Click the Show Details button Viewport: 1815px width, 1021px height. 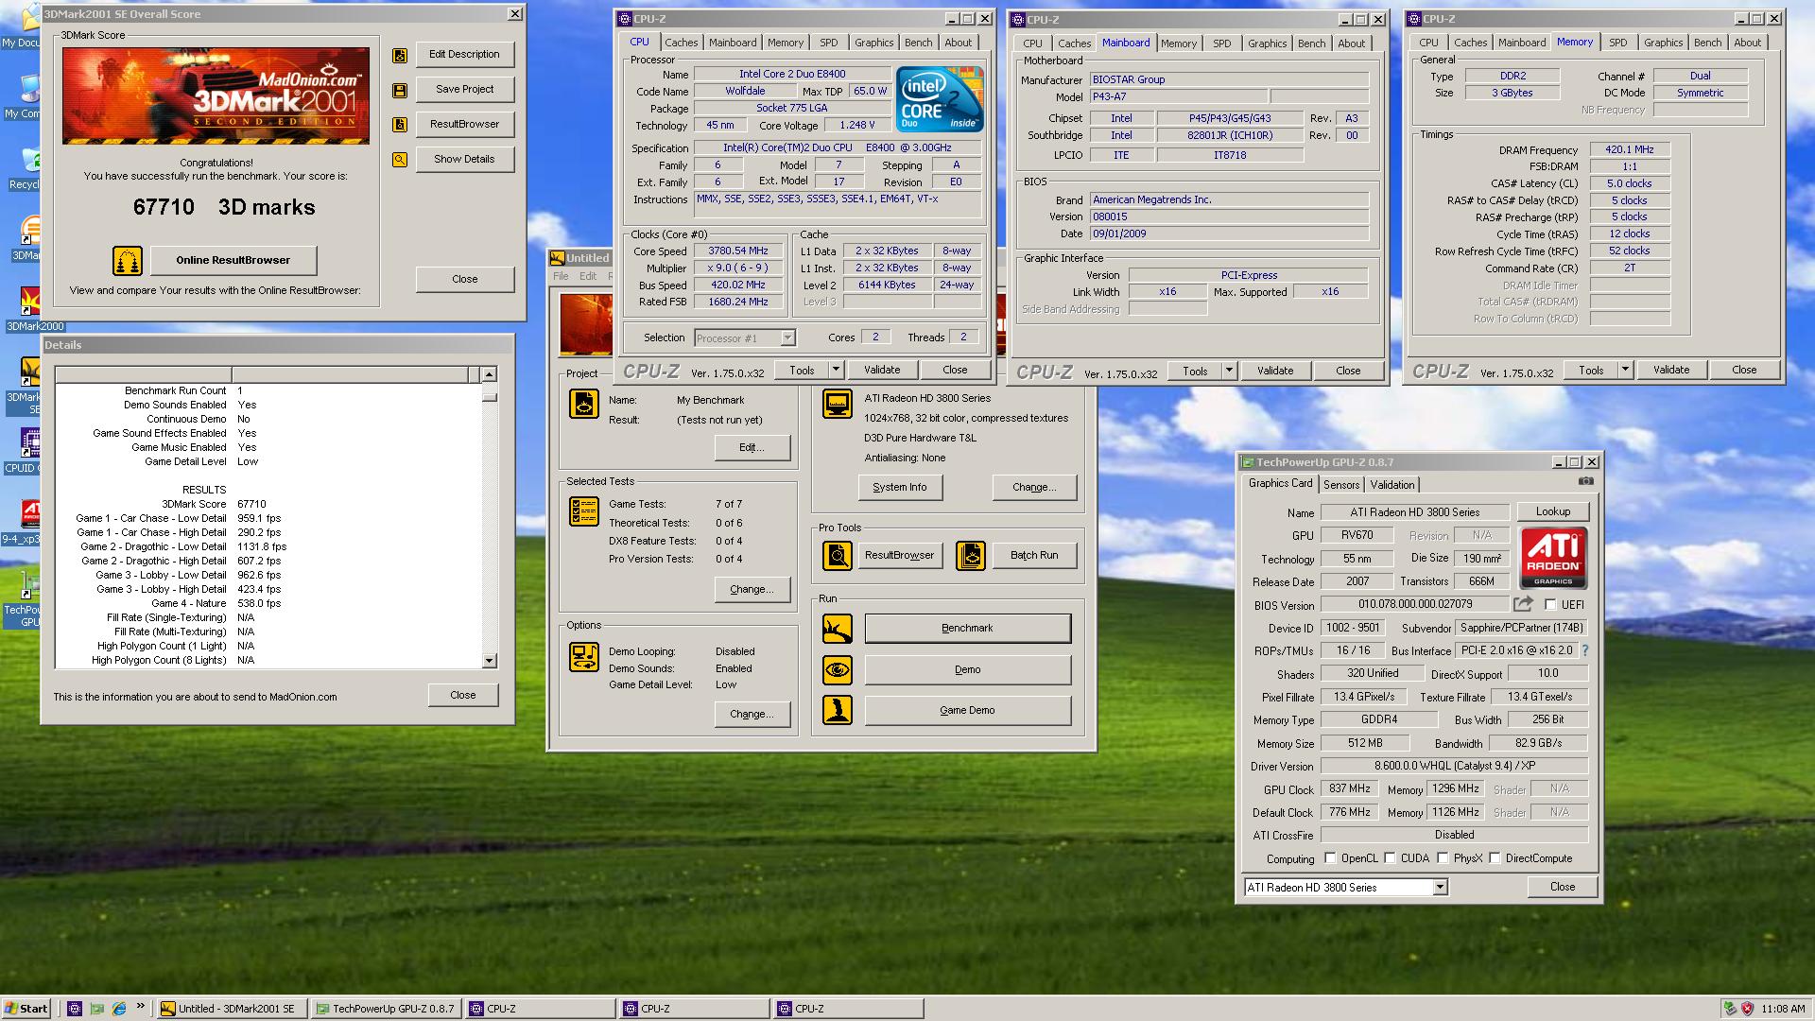point(464,159)
